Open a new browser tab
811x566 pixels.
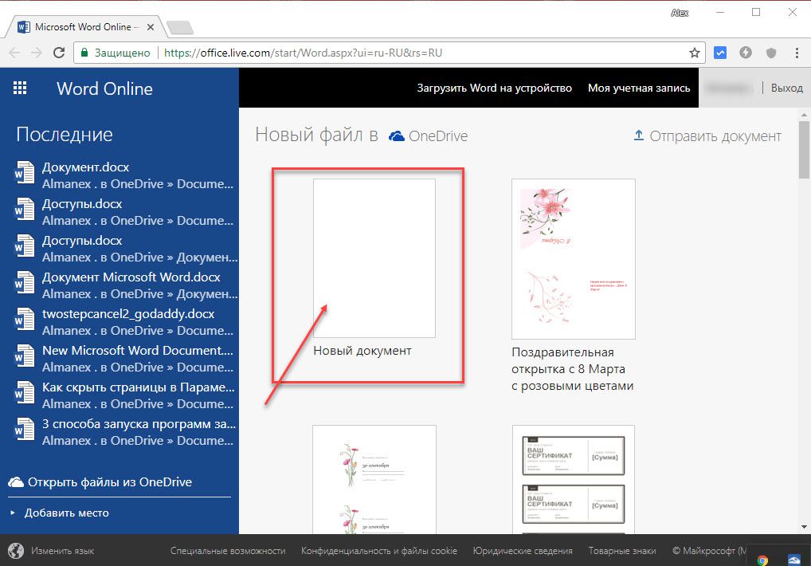tap(180, 28)
